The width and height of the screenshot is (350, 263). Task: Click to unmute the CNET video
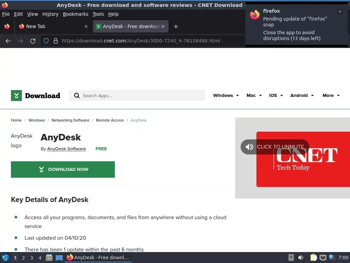pos(275,147)
